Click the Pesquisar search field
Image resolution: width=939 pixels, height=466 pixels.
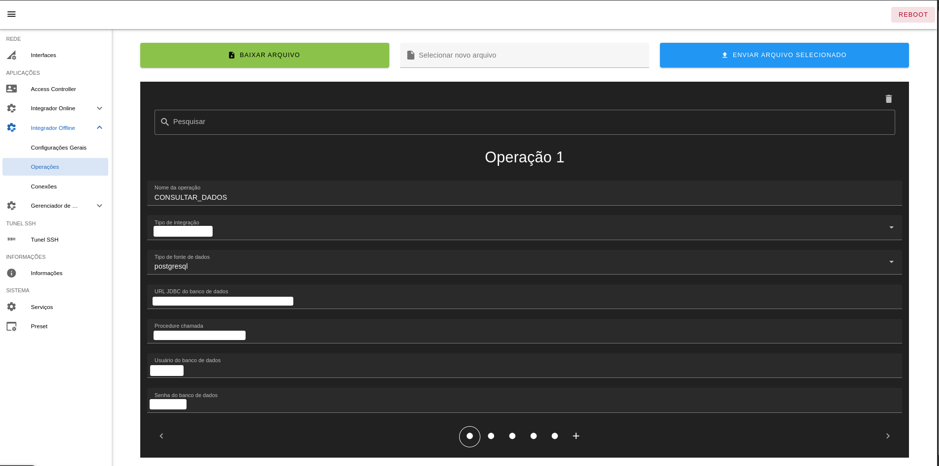525,122
